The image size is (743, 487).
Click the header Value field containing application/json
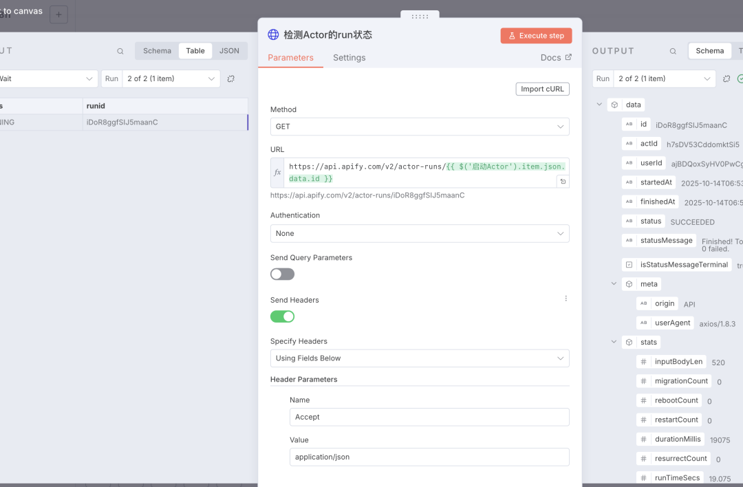click(429, 457)
